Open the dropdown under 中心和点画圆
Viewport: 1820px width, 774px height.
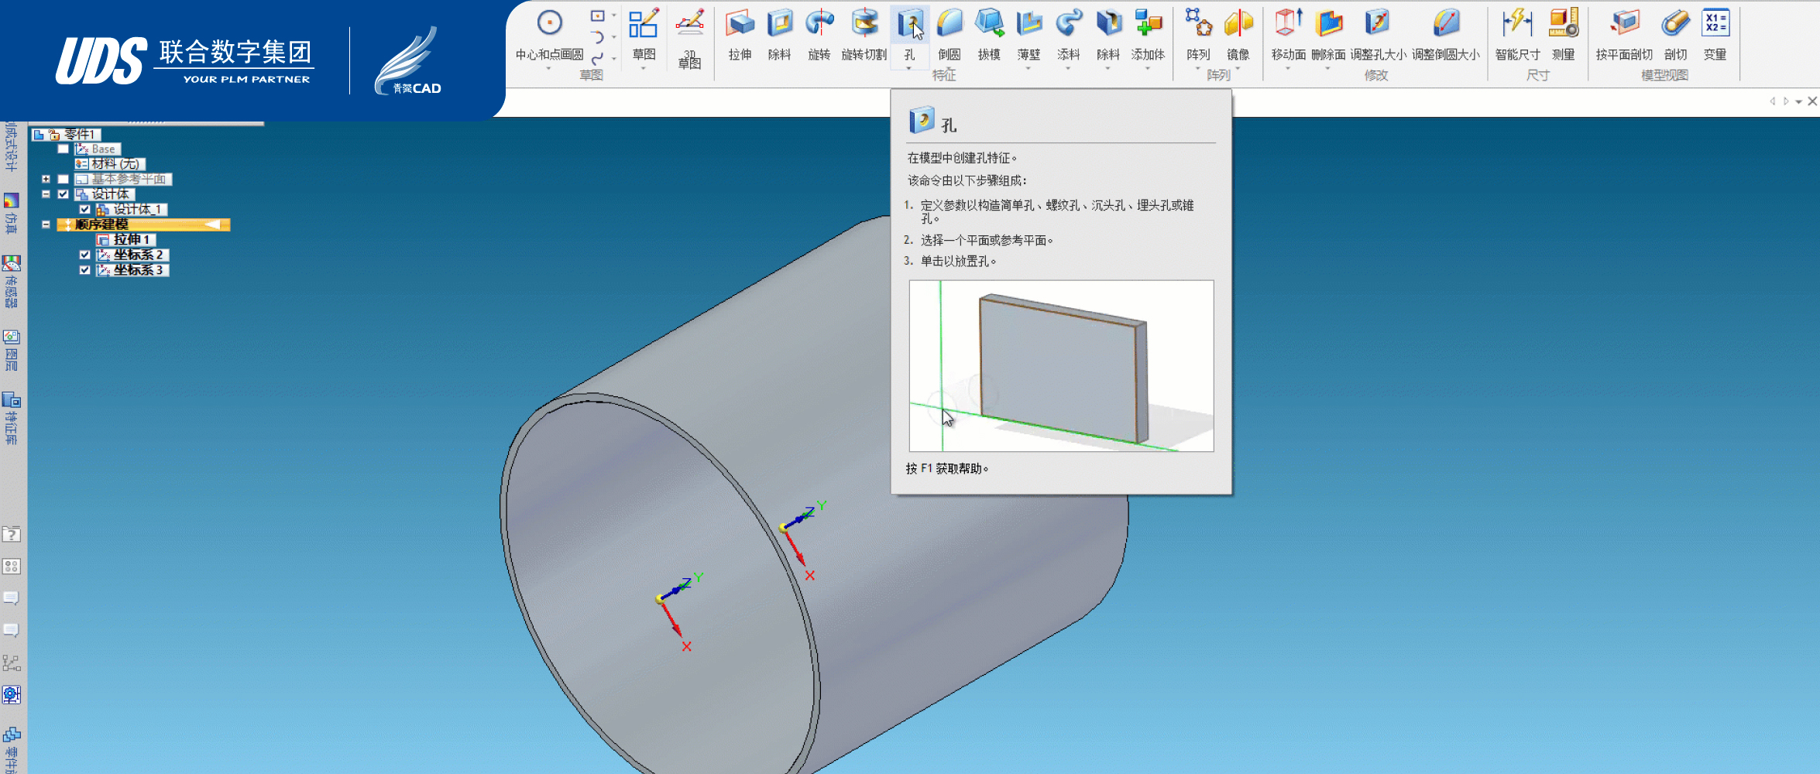(548, 69)
